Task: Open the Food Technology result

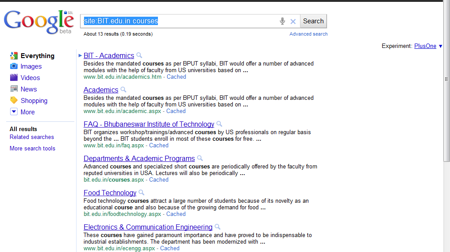Action: (110, 193)
